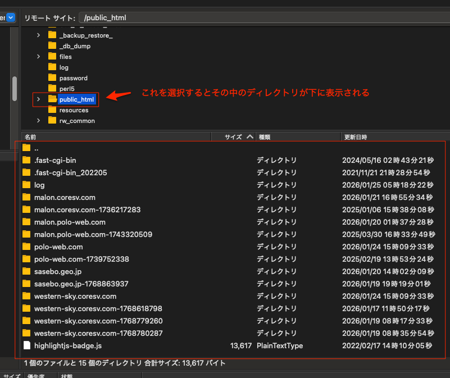Expand the _backup_restore_ tree node
This screenshot has height=378, width=450.
38,35
